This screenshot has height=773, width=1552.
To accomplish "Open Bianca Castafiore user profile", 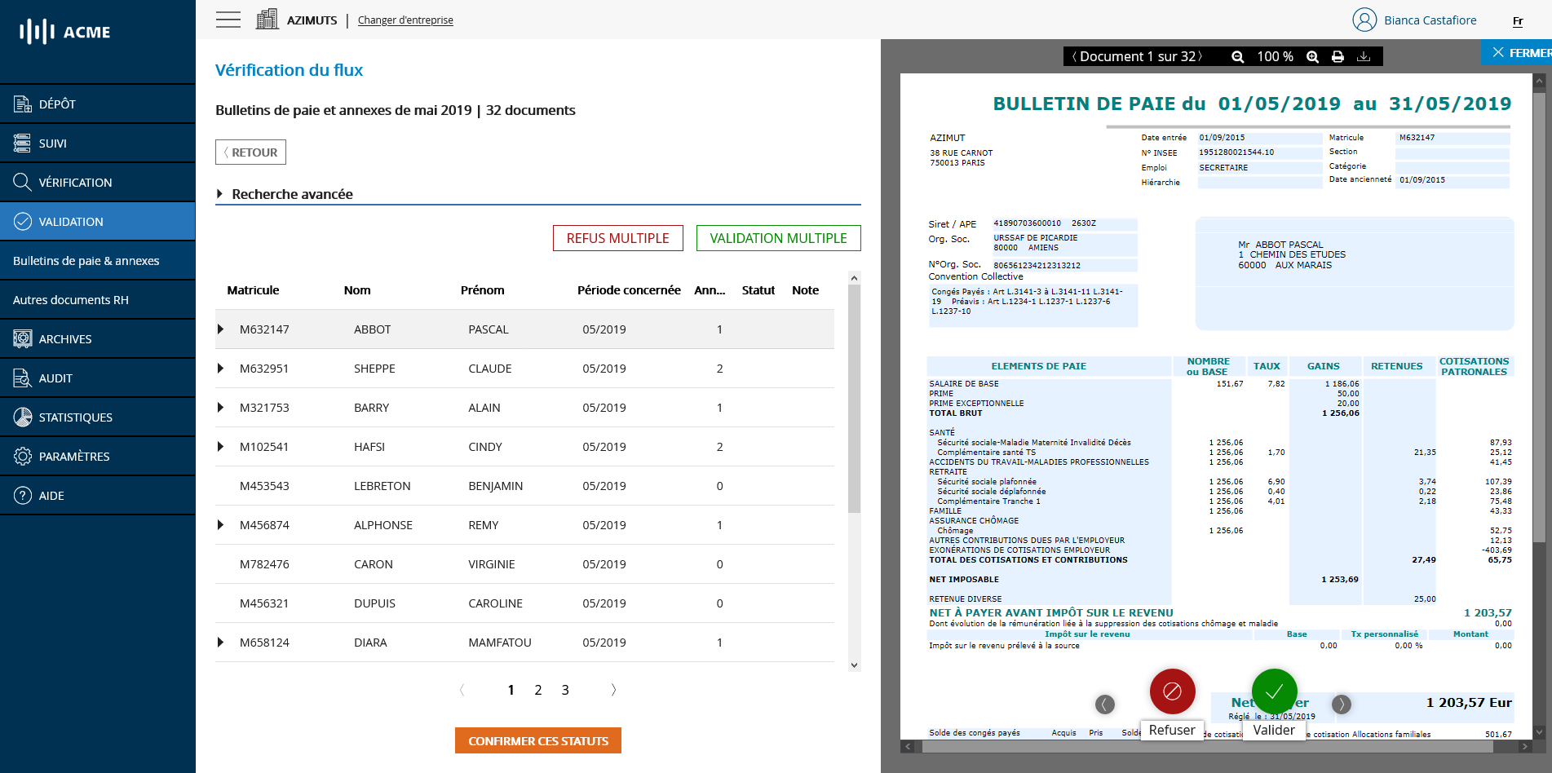I will 1415,20.
